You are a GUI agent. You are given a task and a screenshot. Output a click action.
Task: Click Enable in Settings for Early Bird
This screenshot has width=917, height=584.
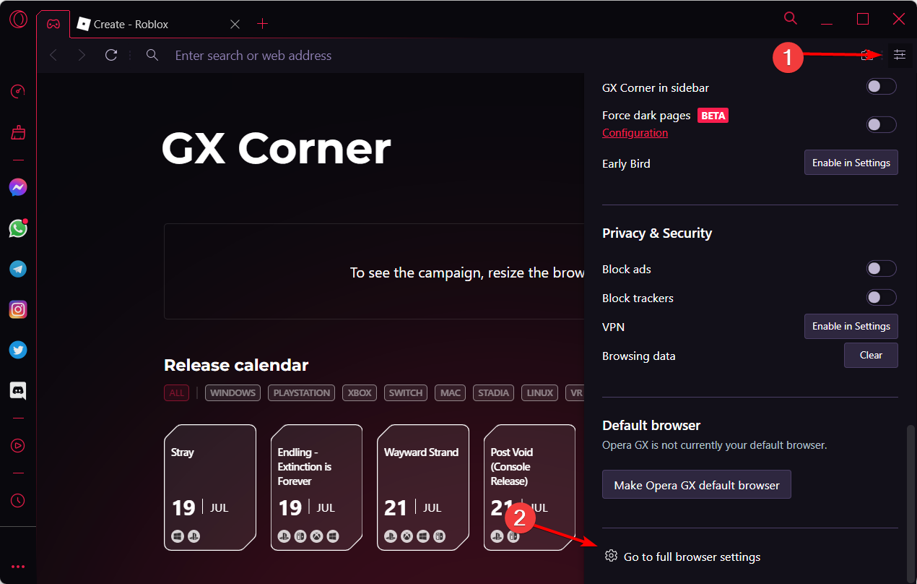(851, 163)
